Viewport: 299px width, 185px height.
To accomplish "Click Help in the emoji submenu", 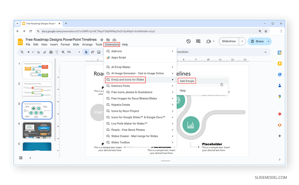I will click(x=202, y=91).
